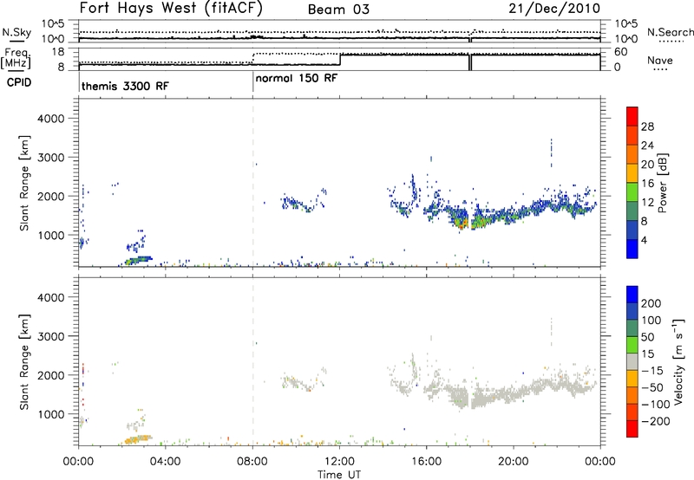Click the 'Slant Range [km]' label of power panel

pyautogui.click(x=24, y=183)
